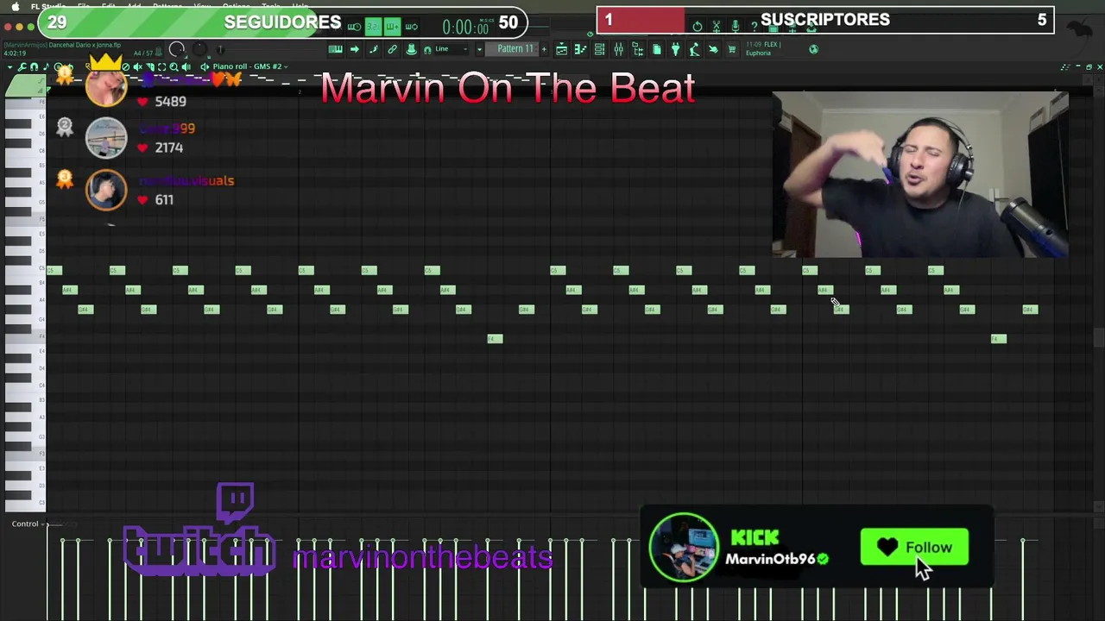
Task: Click the piano roll mute speaker icon
Action: tap(138, 66)
